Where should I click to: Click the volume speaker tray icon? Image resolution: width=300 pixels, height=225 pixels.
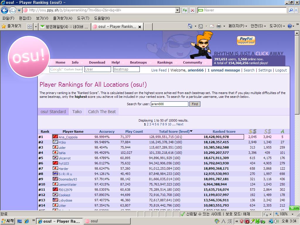click(x=276, y=221)
